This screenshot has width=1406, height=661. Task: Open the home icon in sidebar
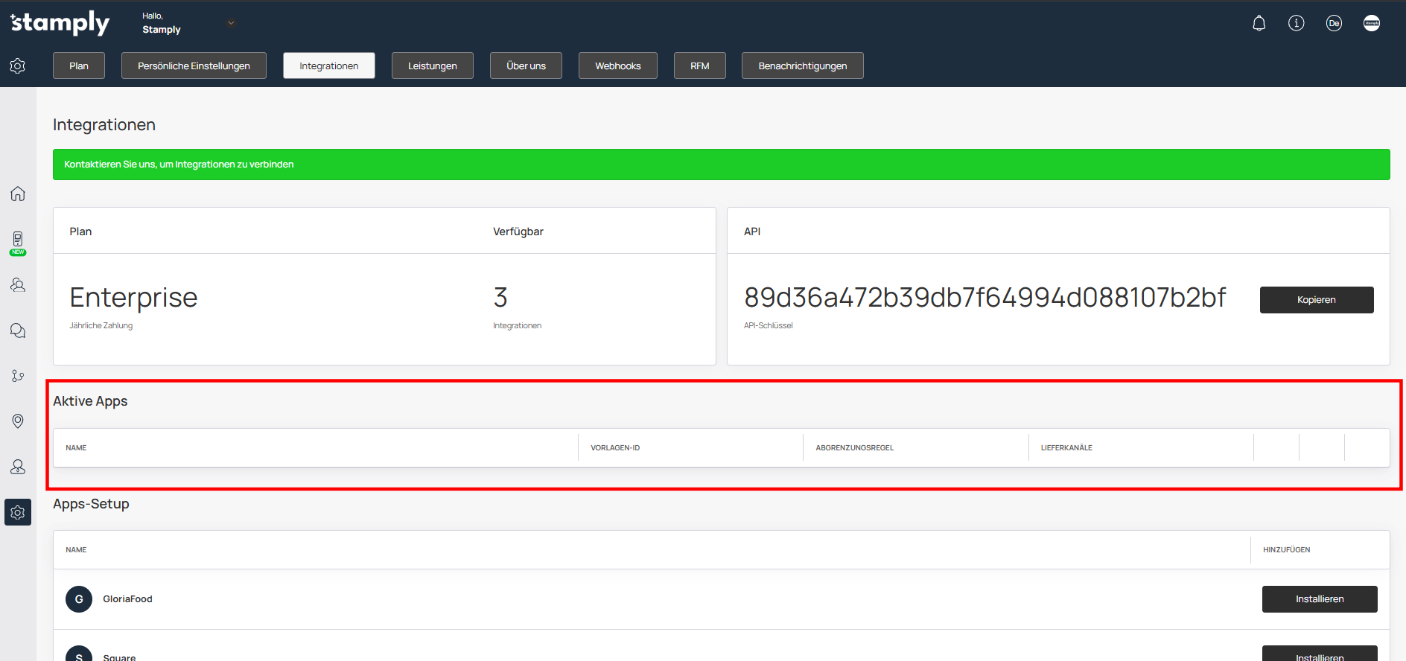click(x=18, y=194)
